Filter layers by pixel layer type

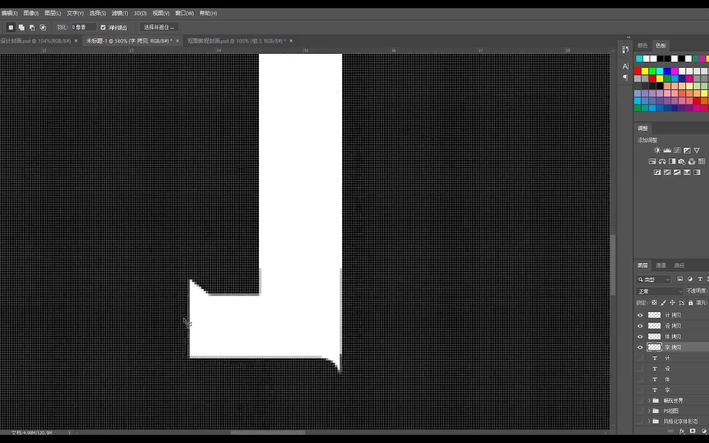click(680, 279)
